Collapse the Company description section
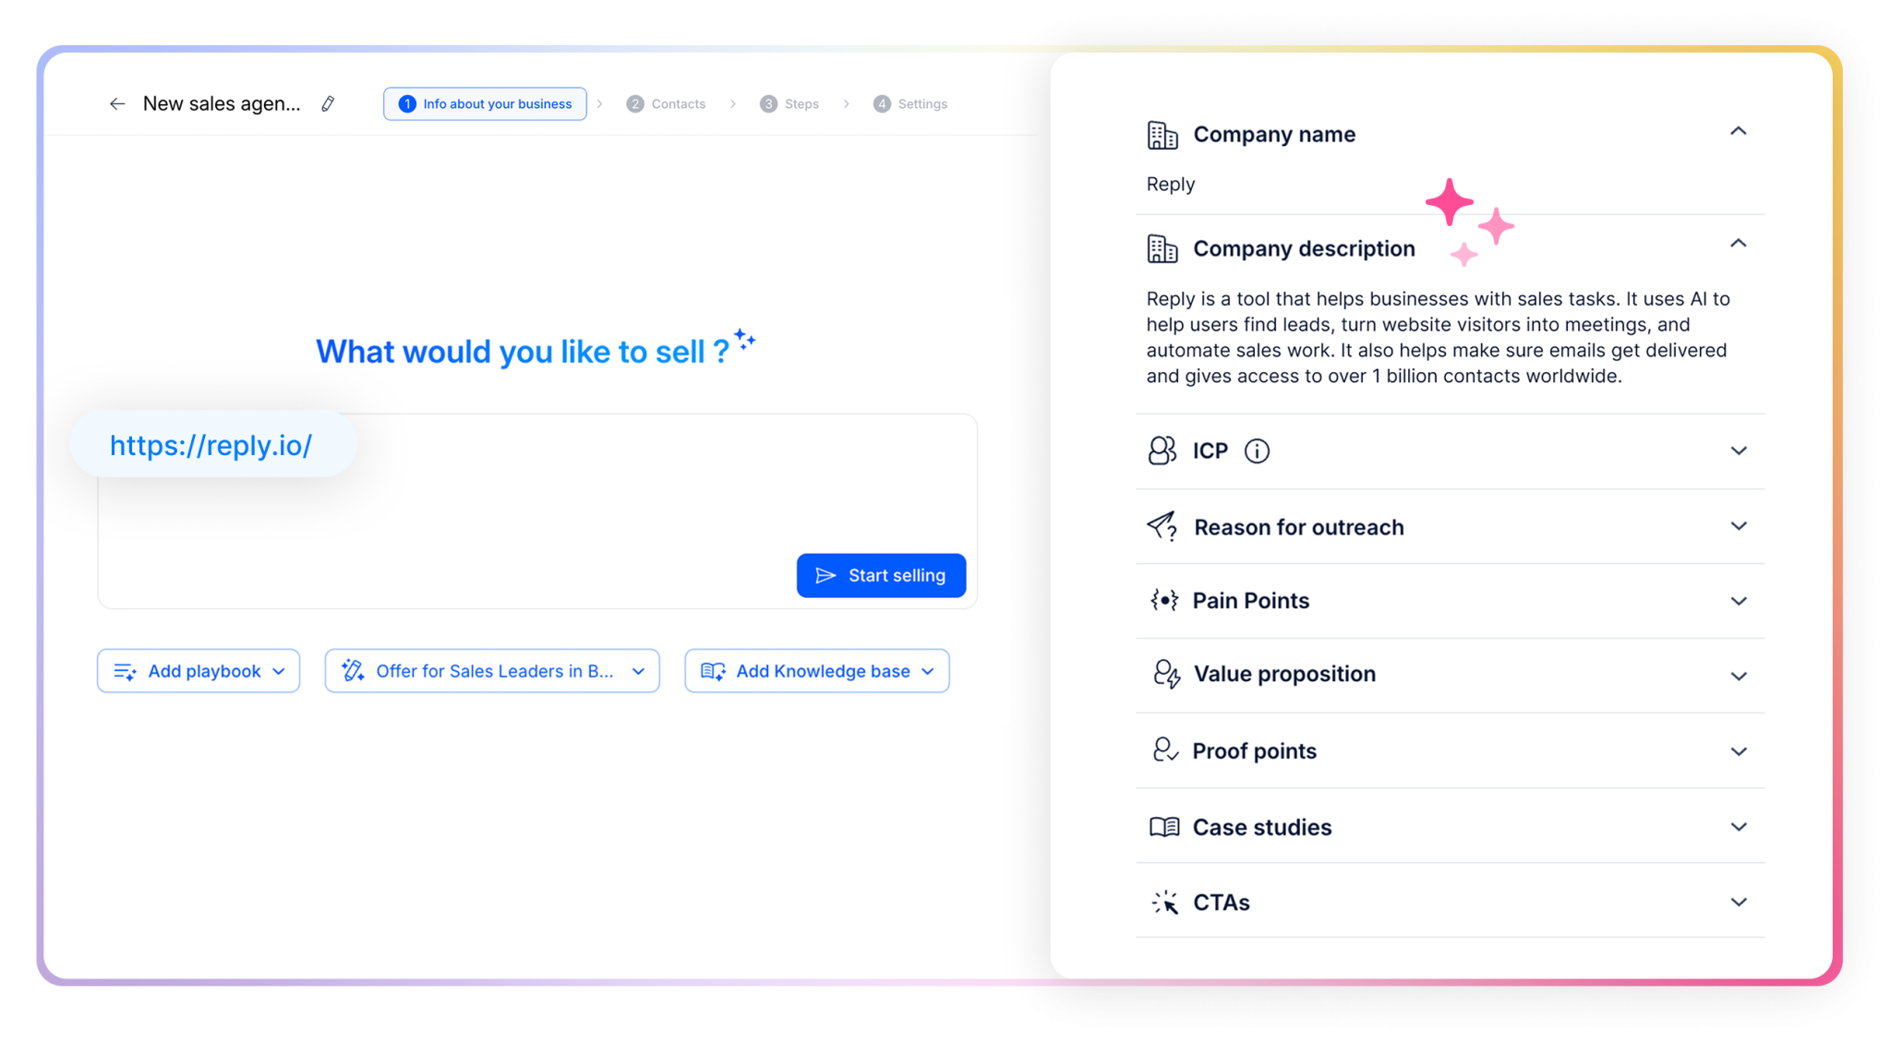Image resolution: width=1891 pixels, height=1043 pixels. tap(1740, 244)
